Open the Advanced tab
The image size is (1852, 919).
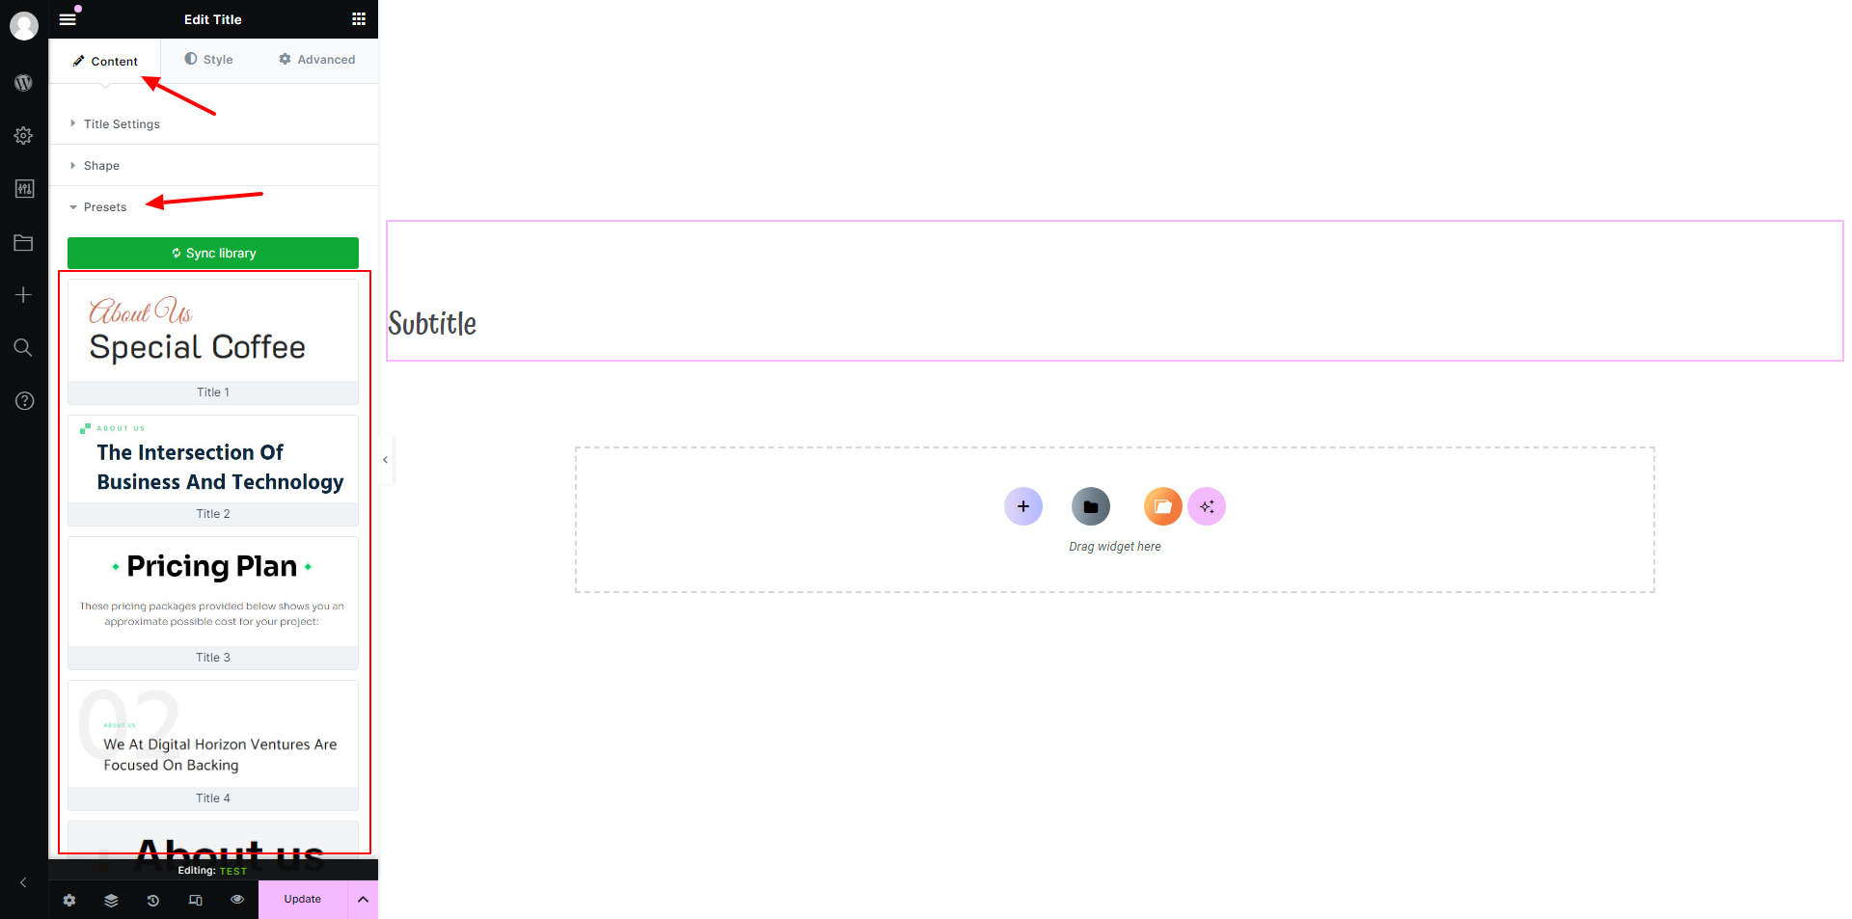point(317,60)
